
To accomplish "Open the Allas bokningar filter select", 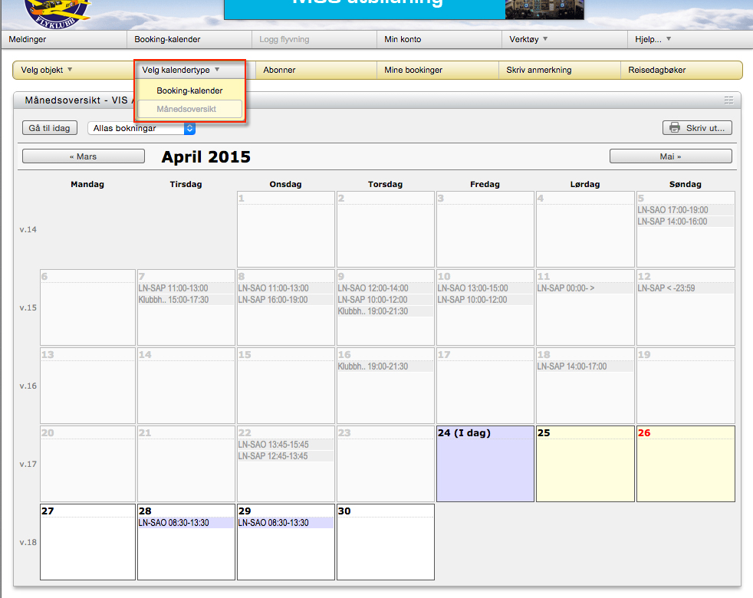I will [141, 128].
